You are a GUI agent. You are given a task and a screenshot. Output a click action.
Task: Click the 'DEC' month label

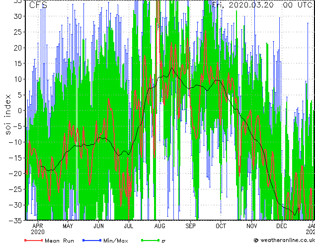point(282,226)
